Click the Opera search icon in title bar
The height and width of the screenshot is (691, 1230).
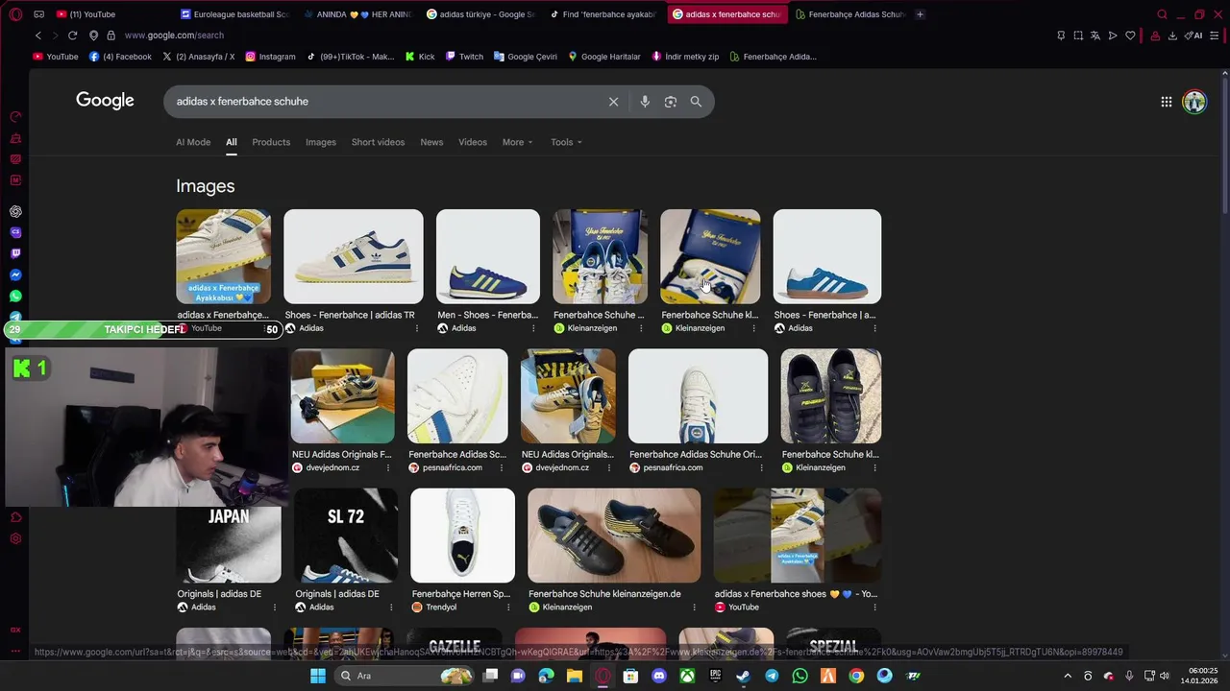pyautogui.click(x=1162, y=14)
